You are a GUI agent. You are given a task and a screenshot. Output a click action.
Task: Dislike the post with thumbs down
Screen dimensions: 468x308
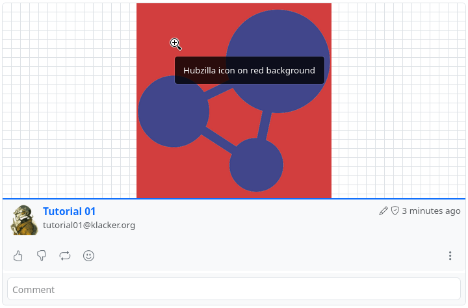42,256
